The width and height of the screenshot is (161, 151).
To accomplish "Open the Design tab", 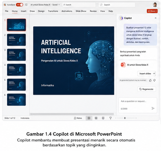I will (x=41, y=11).
